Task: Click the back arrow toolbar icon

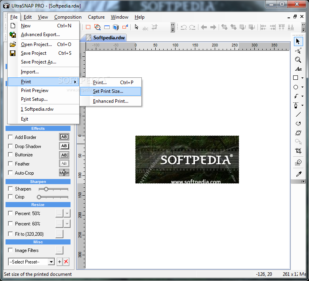Action: click(204, 27)
